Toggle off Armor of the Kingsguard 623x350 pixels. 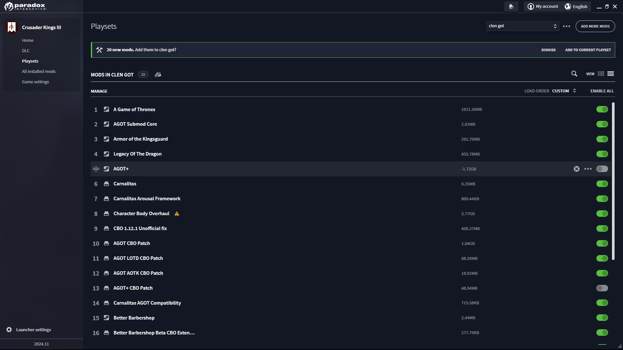tap(602, 139)
